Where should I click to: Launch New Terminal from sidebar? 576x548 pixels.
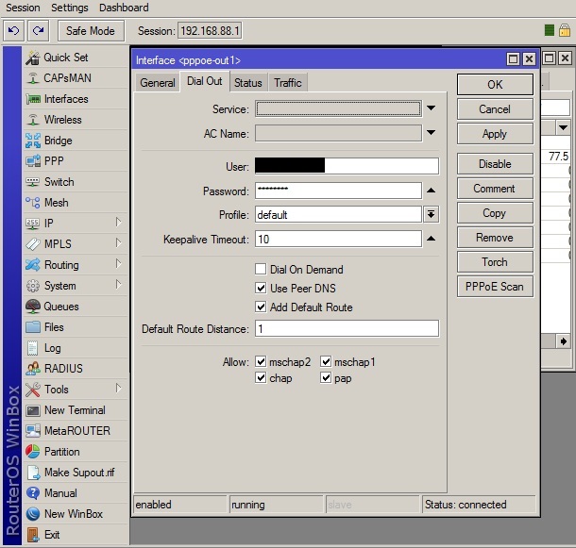[76, 410]
